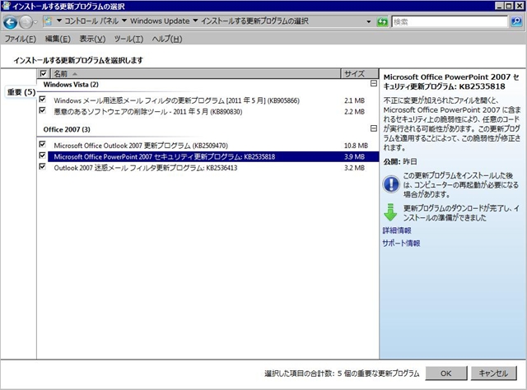Click the window title bar icon

point(6,6)
